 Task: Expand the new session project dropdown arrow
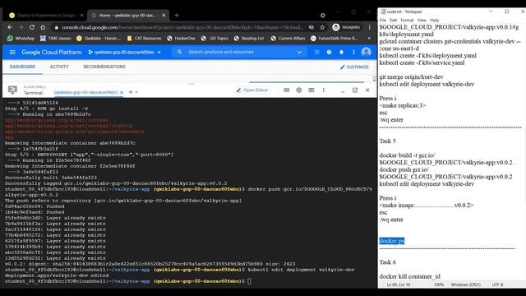[x=136, y=92]
